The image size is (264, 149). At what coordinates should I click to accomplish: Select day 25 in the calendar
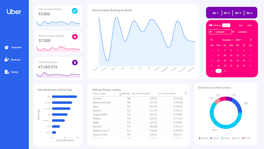pos(231,66)
